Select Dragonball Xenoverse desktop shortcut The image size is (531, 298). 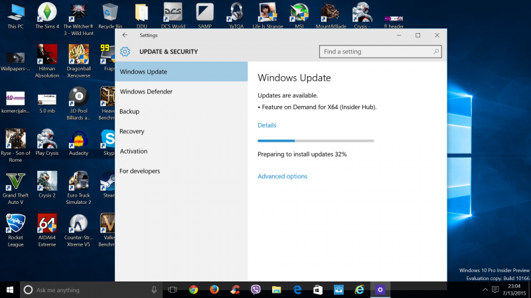78,61
